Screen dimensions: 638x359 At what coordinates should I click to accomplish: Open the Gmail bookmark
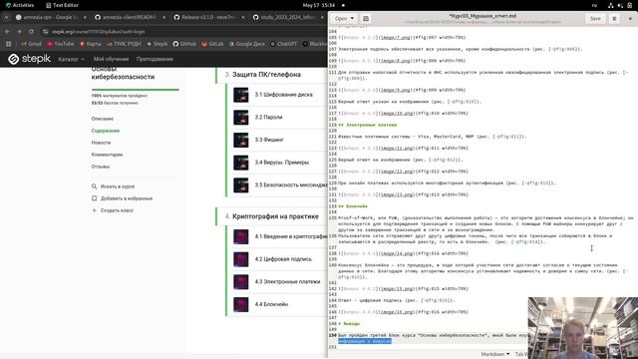tap(31, 44)
